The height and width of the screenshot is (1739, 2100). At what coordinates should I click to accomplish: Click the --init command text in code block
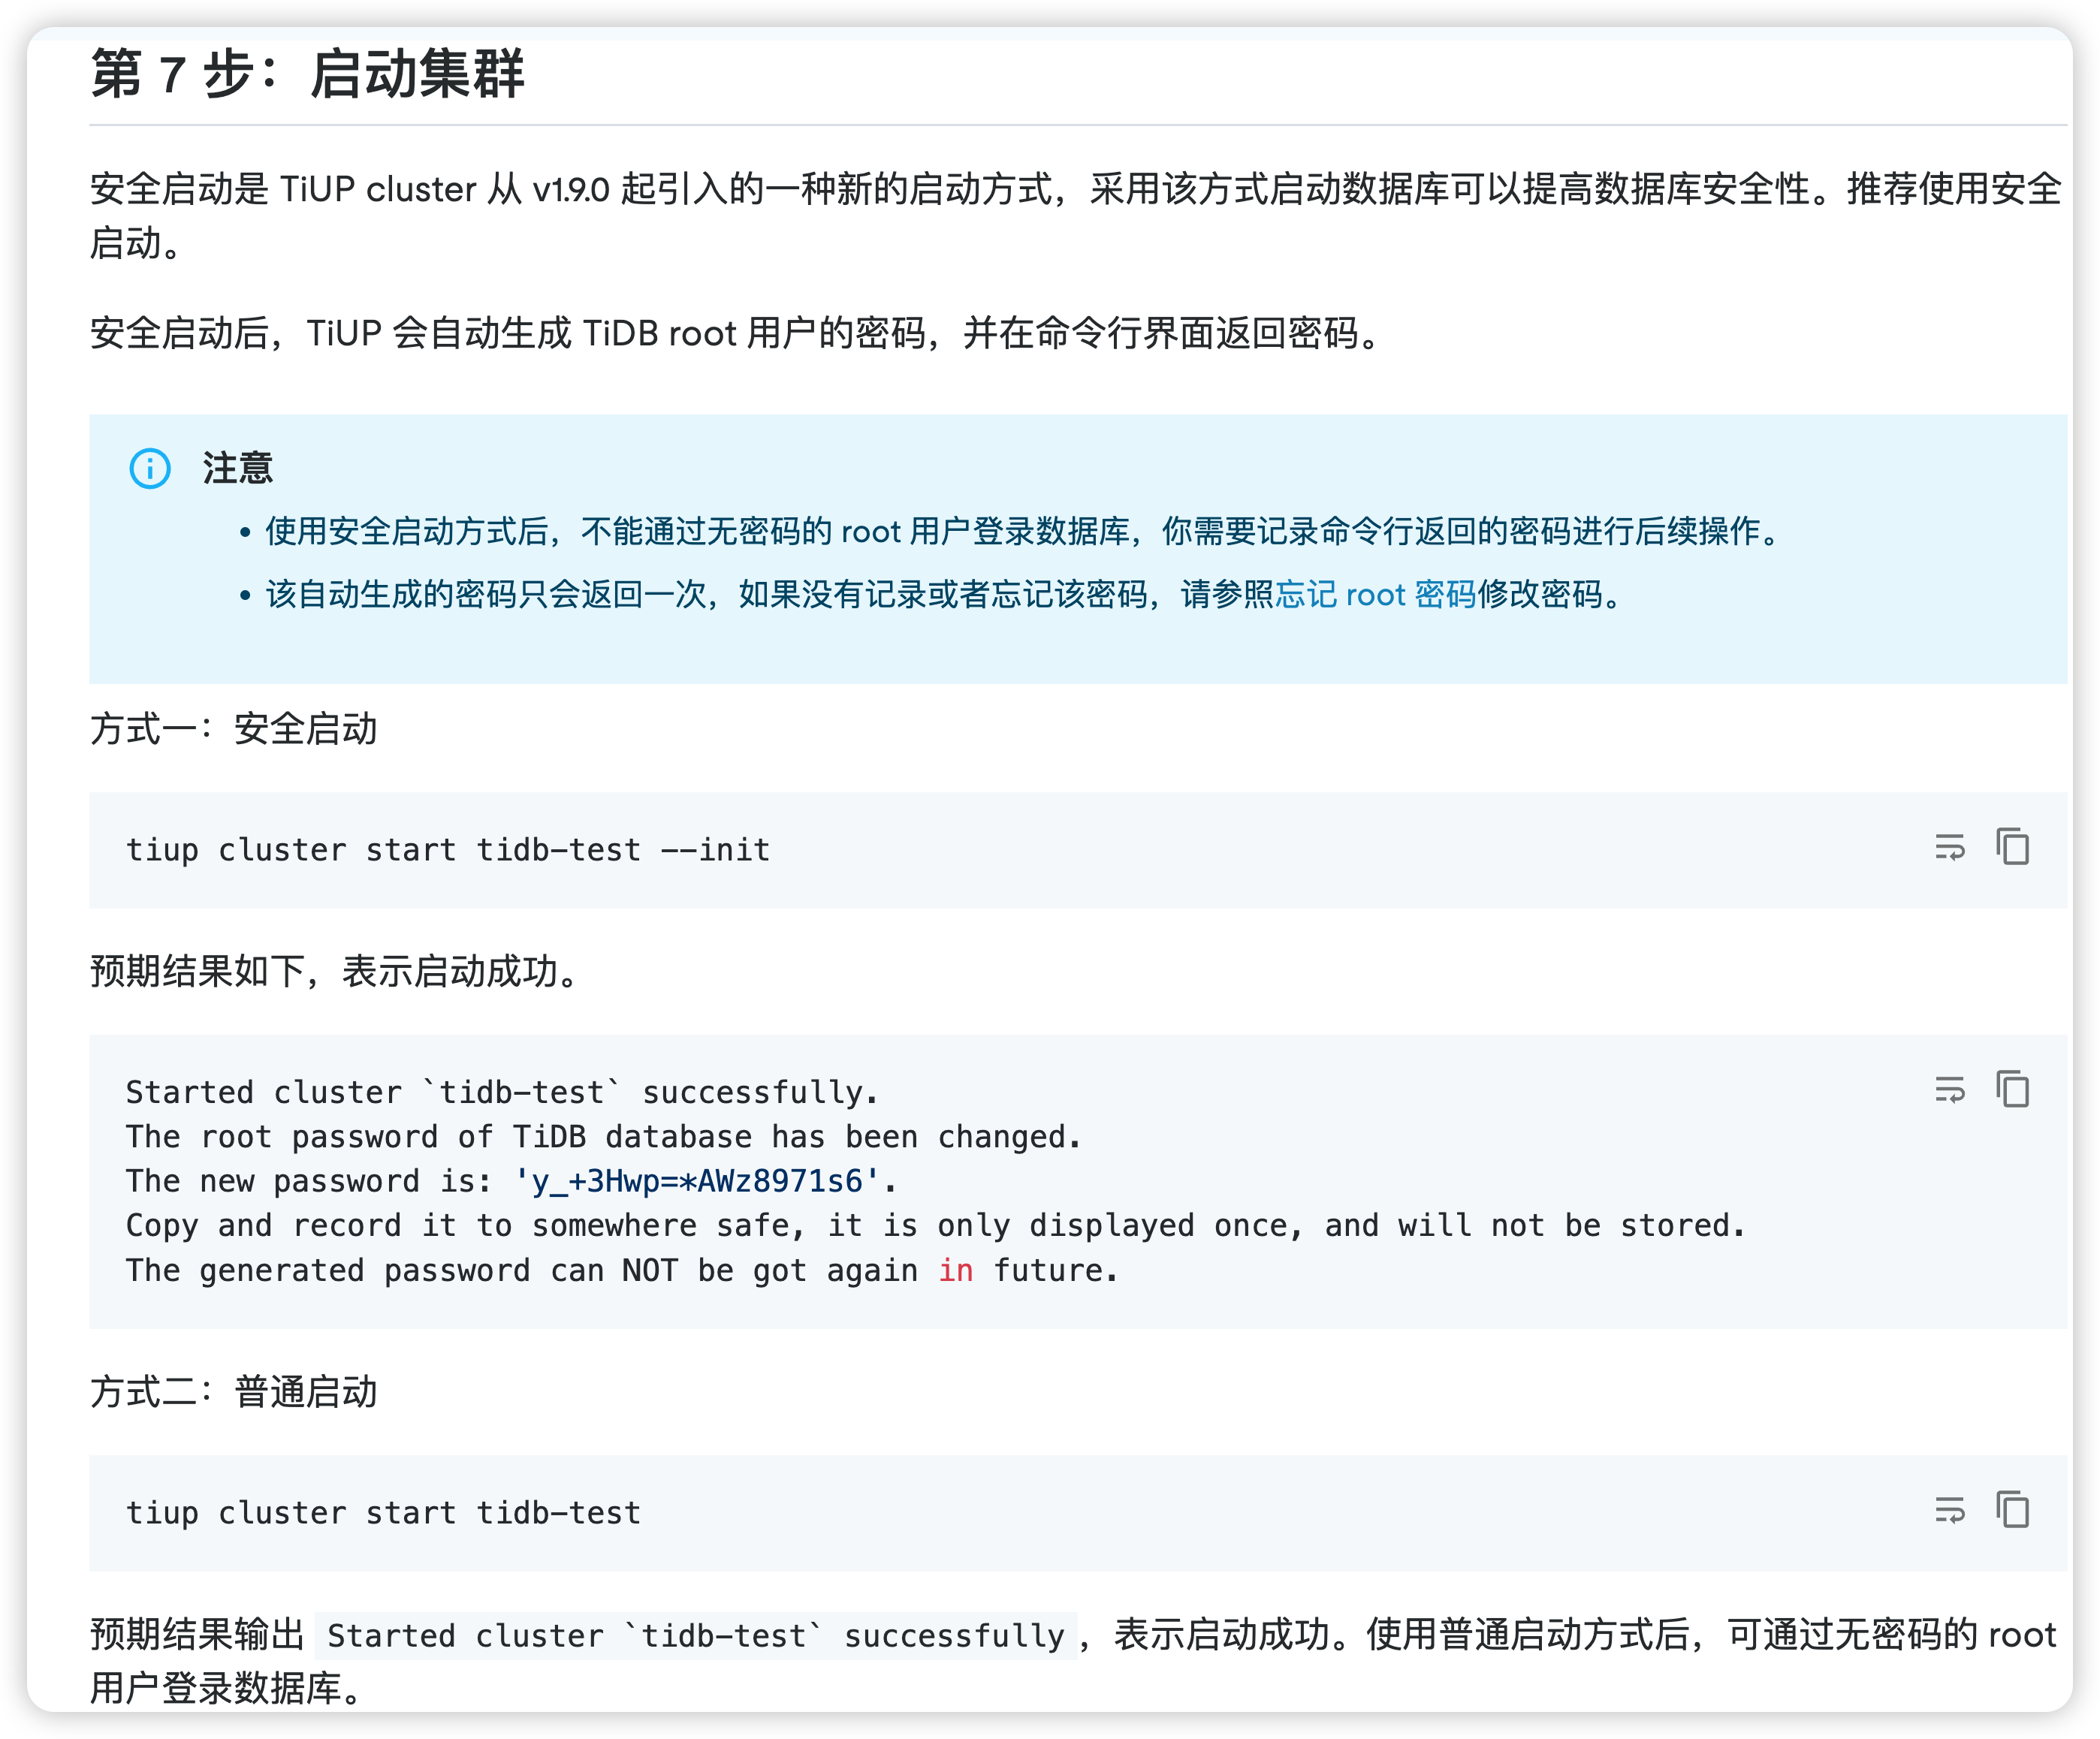click(447, 850)
